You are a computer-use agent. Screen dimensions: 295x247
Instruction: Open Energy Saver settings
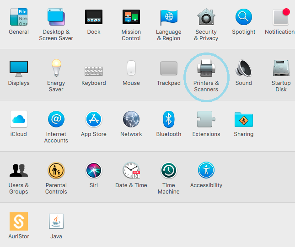(x=56, y=68)
